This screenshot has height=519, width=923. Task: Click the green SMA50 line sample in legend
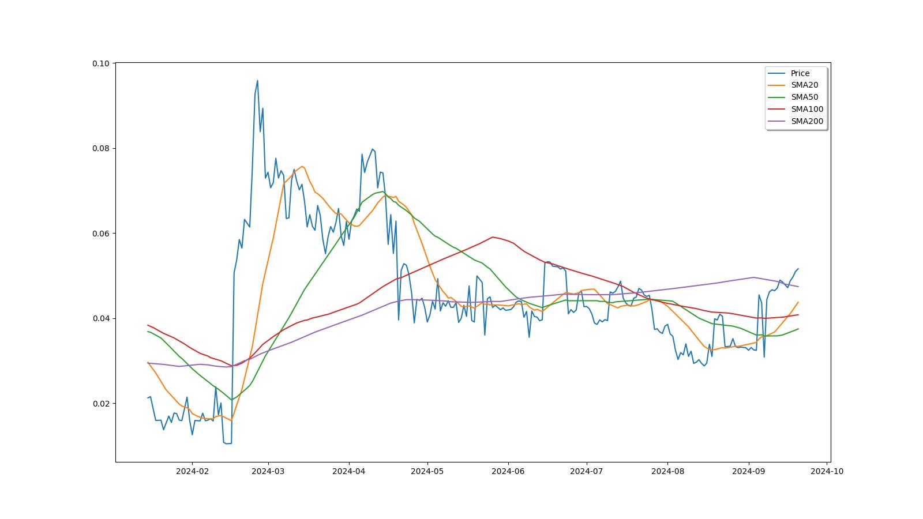pos(777,98)
